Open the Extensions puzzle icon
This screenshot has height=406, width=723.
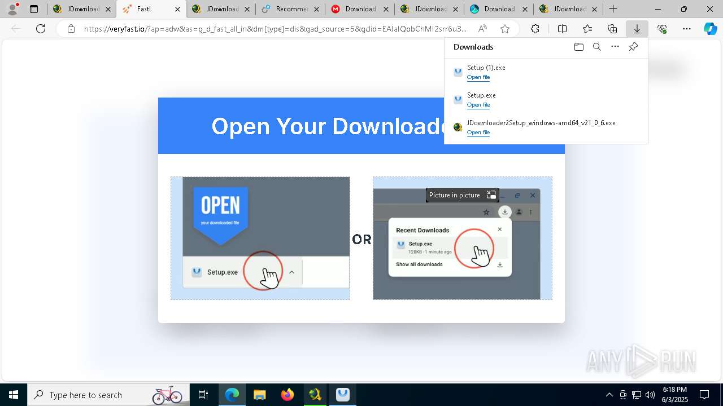point(535,29)
